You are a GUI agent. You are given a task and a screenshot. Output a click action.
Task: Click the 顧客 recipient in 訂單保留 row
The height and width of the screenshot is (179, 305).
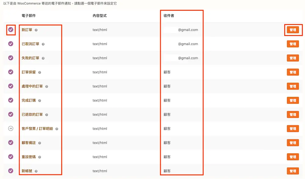(x=167, y=72)
